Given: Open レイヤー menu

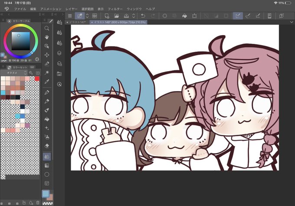Looking at the screenshot, I should (x=72, y=9).
